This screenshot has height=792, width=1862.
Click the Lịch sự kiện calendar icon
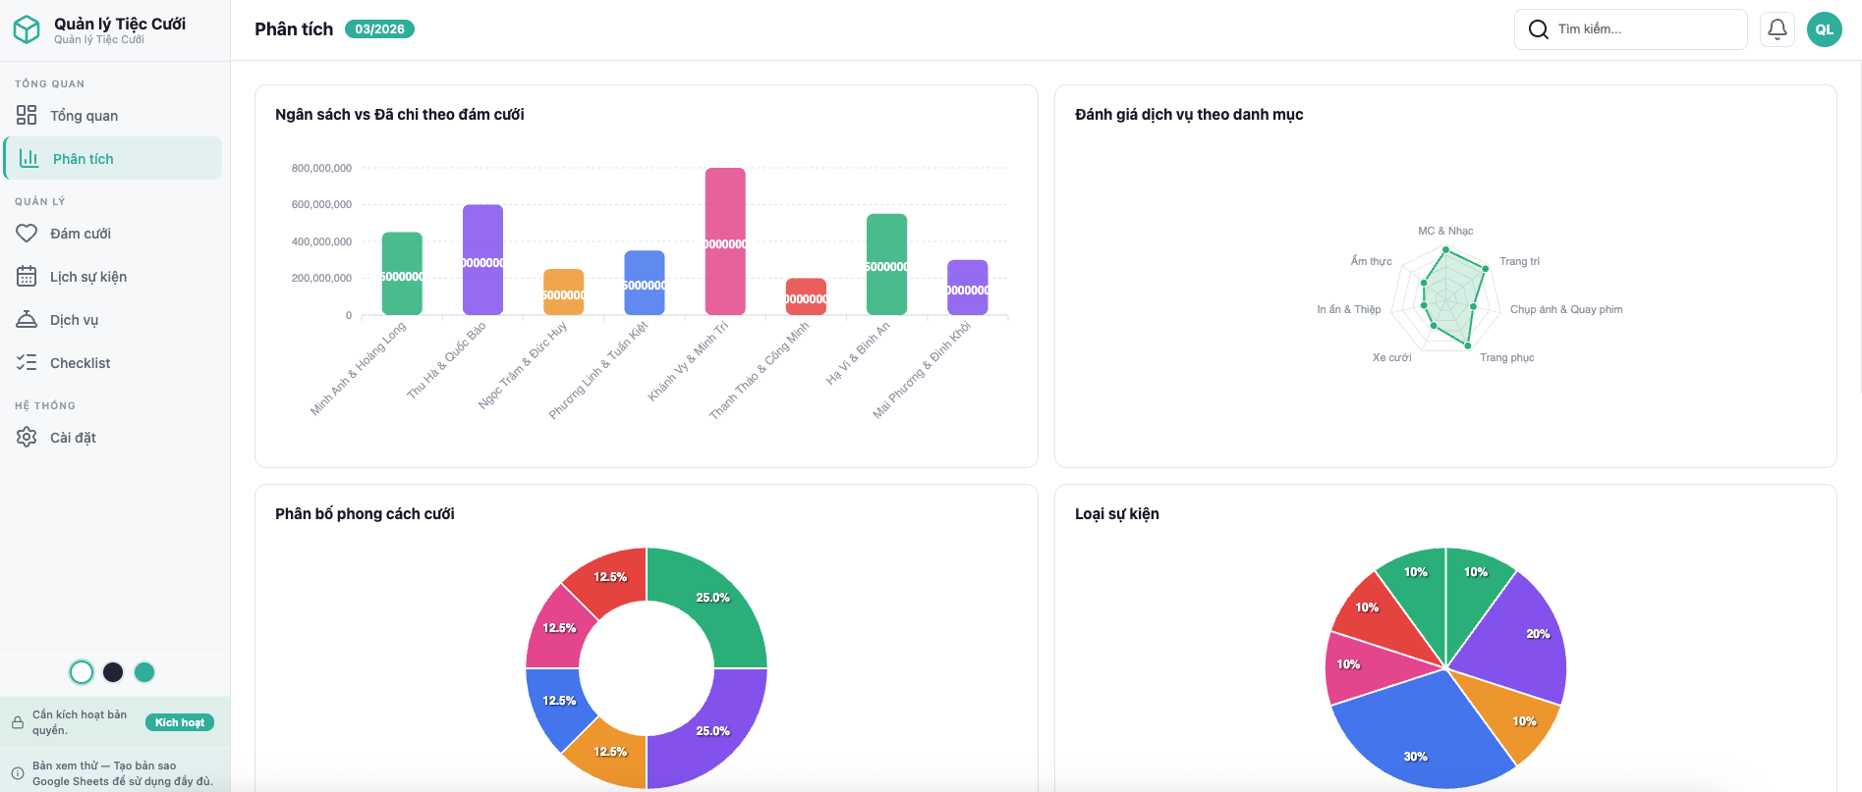click(27, 277)
